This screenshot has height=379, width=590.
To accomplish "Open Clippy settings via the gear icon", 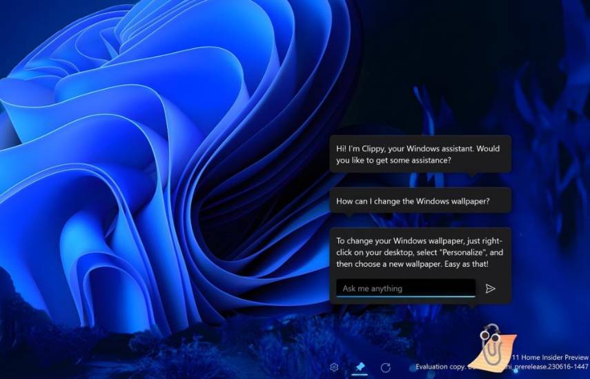I will 334,367.
